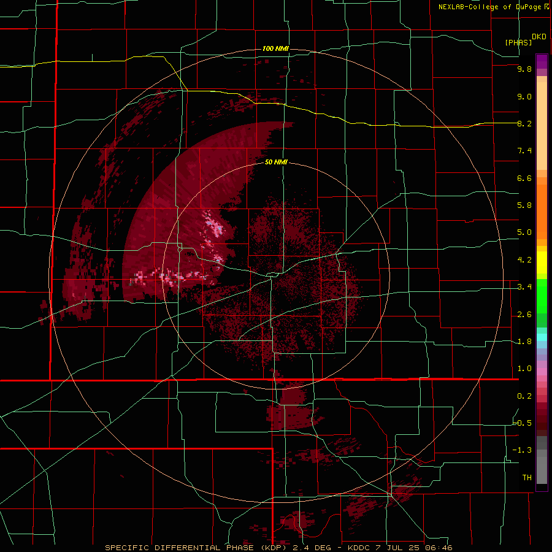552x552 pixels.
Task: Click the "6.6" scale value
Action: tap(524, 178)
